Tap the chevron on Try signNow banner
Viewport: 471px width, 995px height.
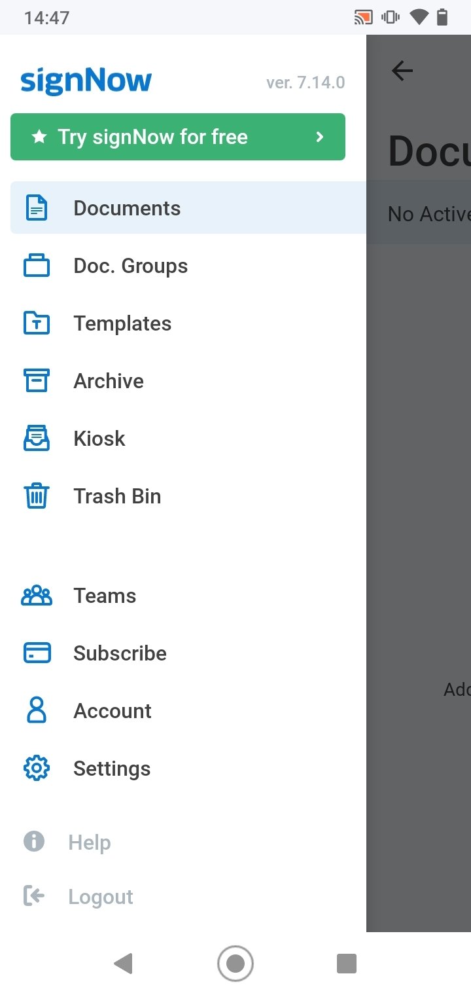[320, 137]
